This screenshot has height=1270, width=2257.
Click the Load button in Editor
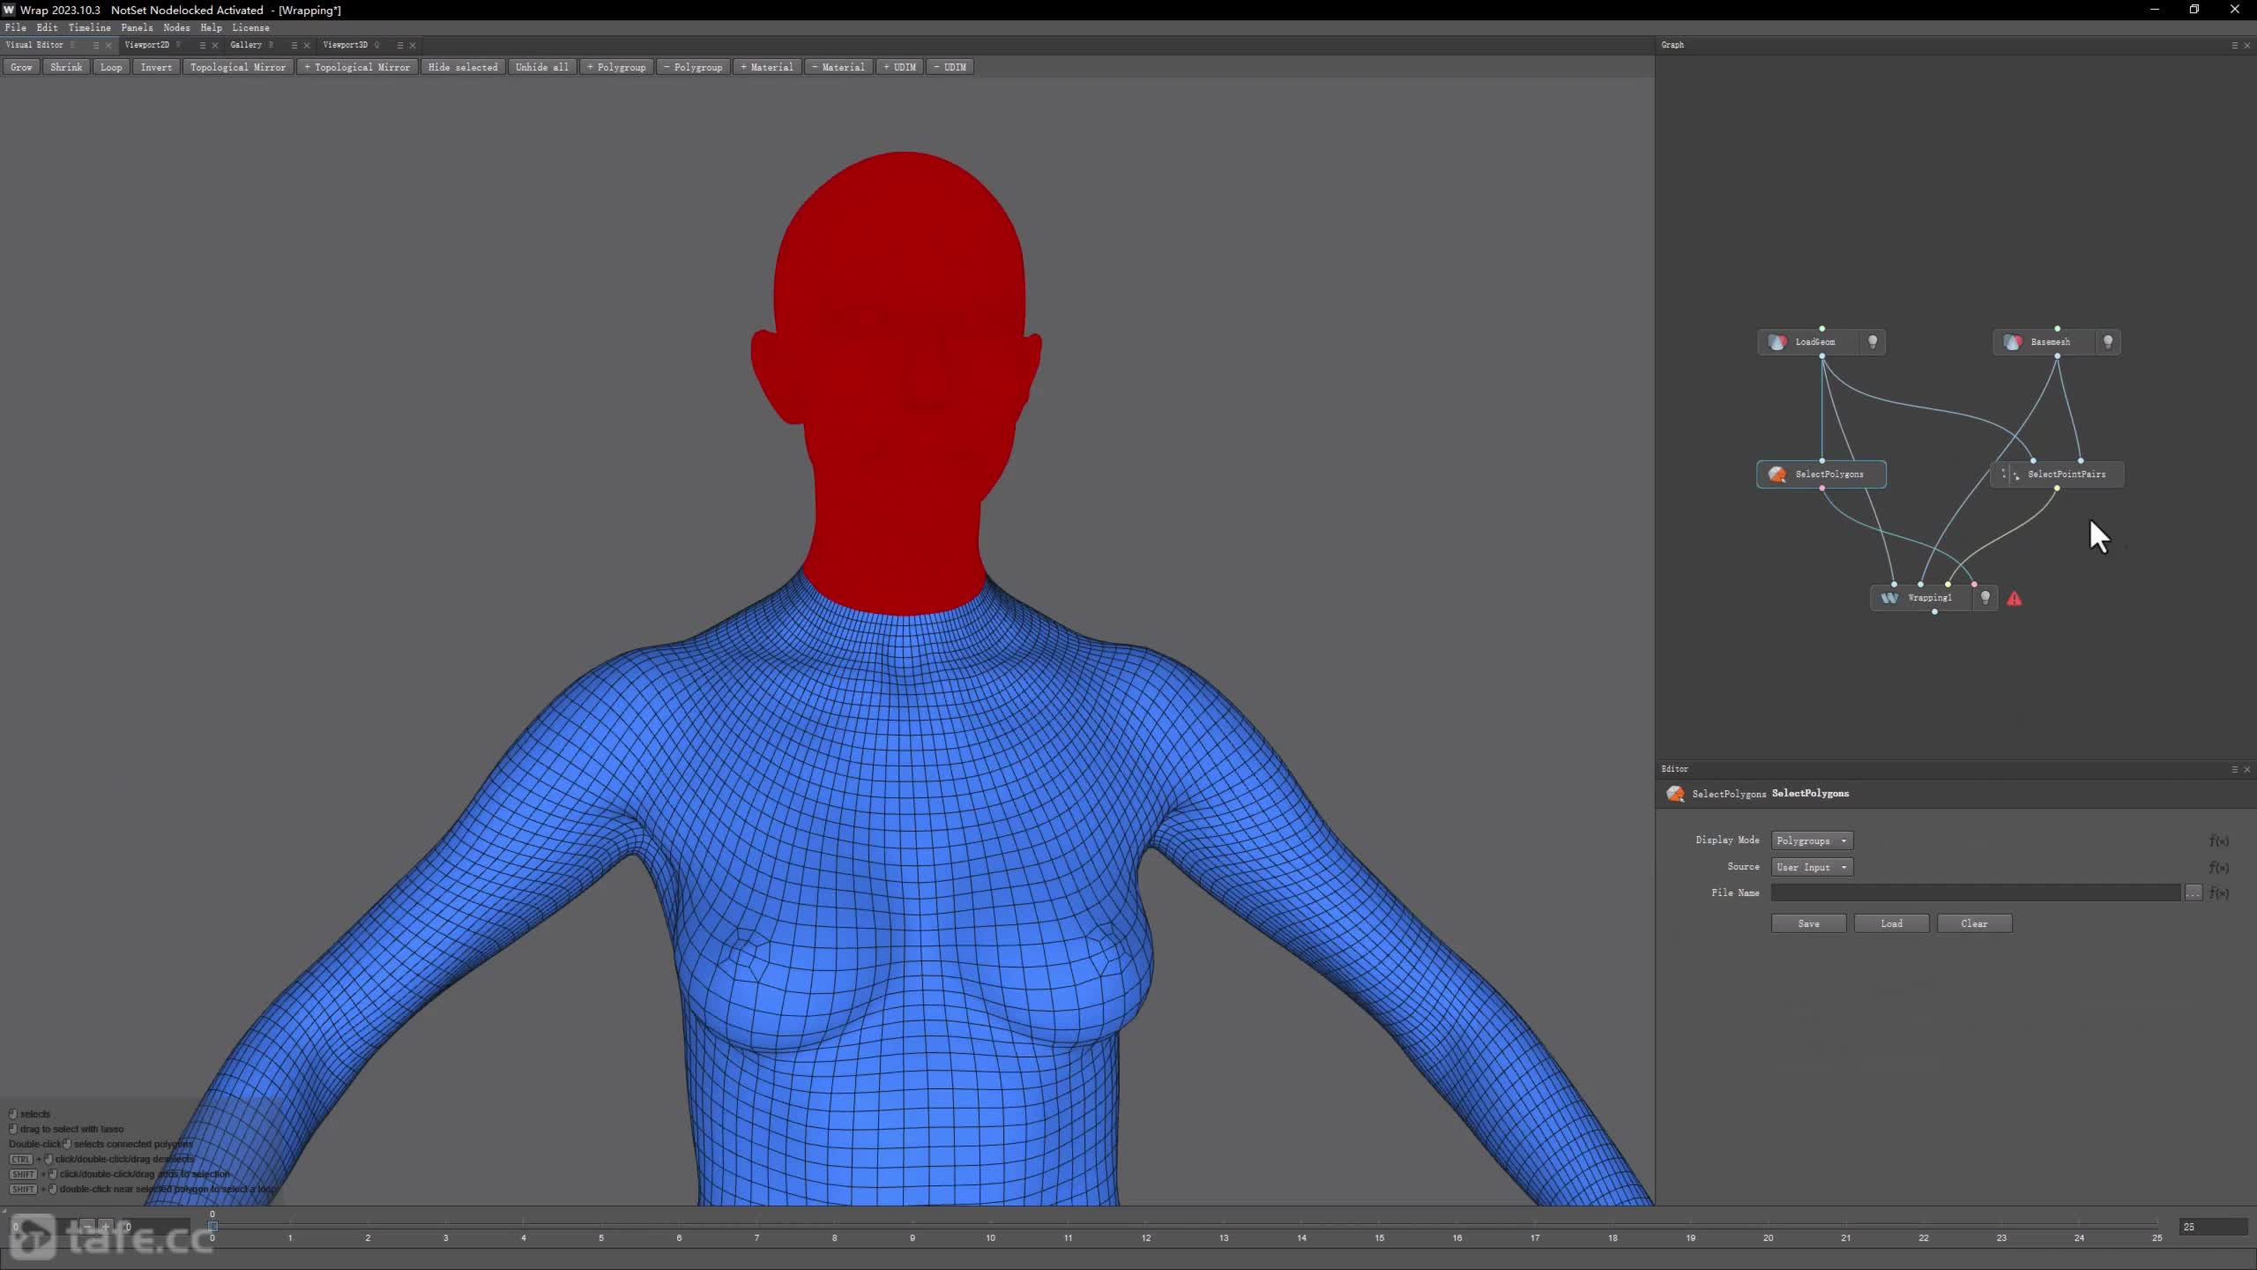pyautogui.click(x=1892, y=923)
